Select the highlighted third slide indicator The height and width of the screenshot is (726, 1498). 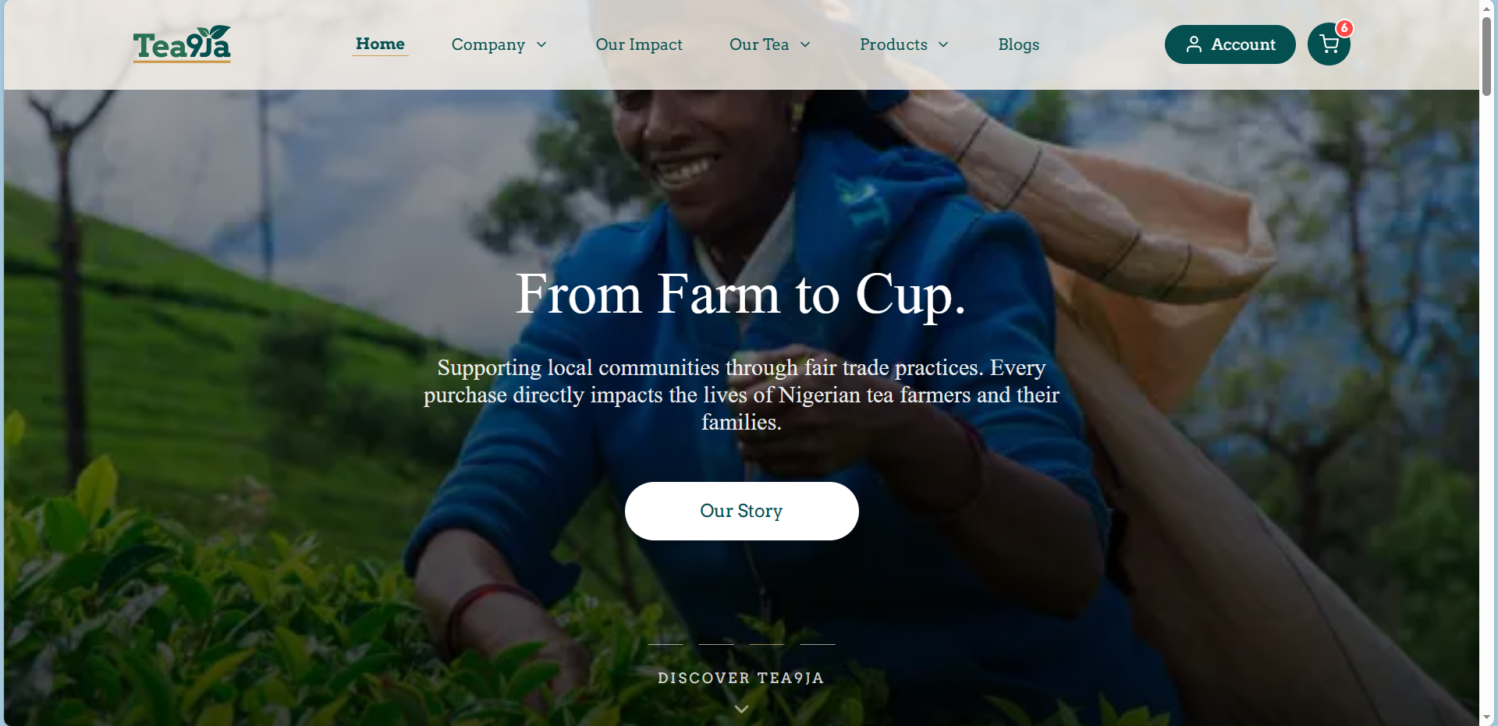(767, 644)
